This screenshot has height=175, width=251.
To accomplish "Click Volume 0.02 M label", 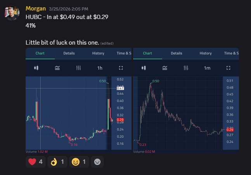I will [144, 152].
